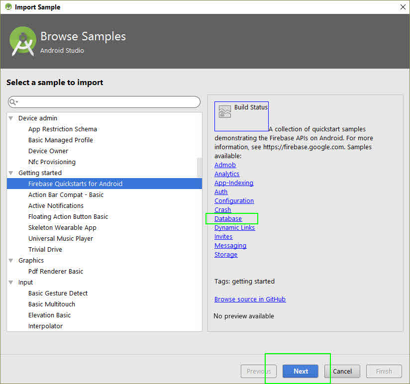Click the Build Status broken image icon
Image resolution: width=410 pixels, height=384 pixels.
click(x=224, y=111)
